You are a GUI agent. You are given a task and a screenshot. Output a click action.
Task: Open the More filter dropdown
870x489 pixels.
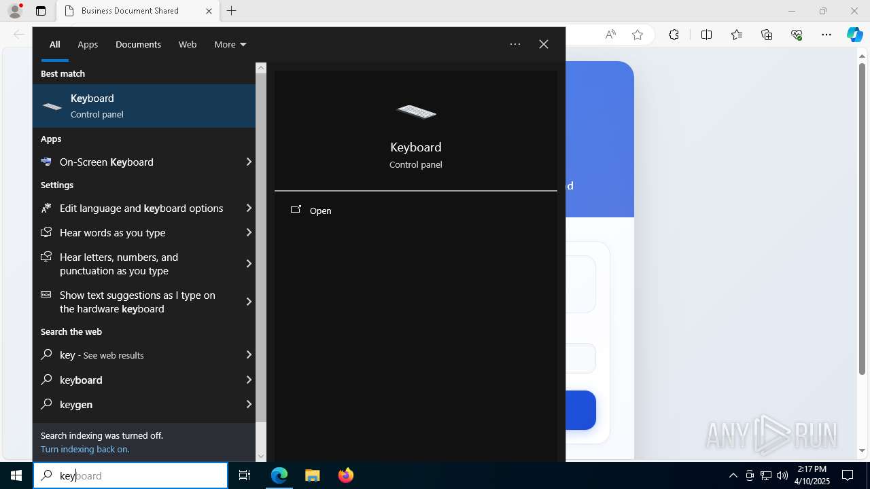(230, 44)
